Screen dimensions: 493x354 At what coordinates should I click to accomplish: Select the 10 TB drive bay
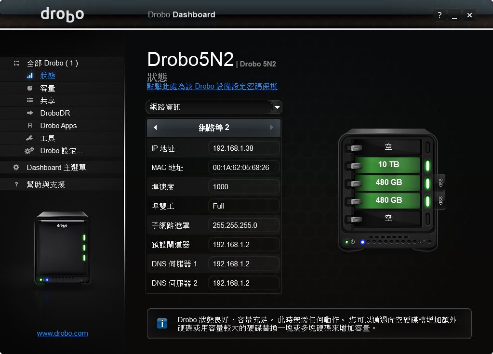coord(388,165)
